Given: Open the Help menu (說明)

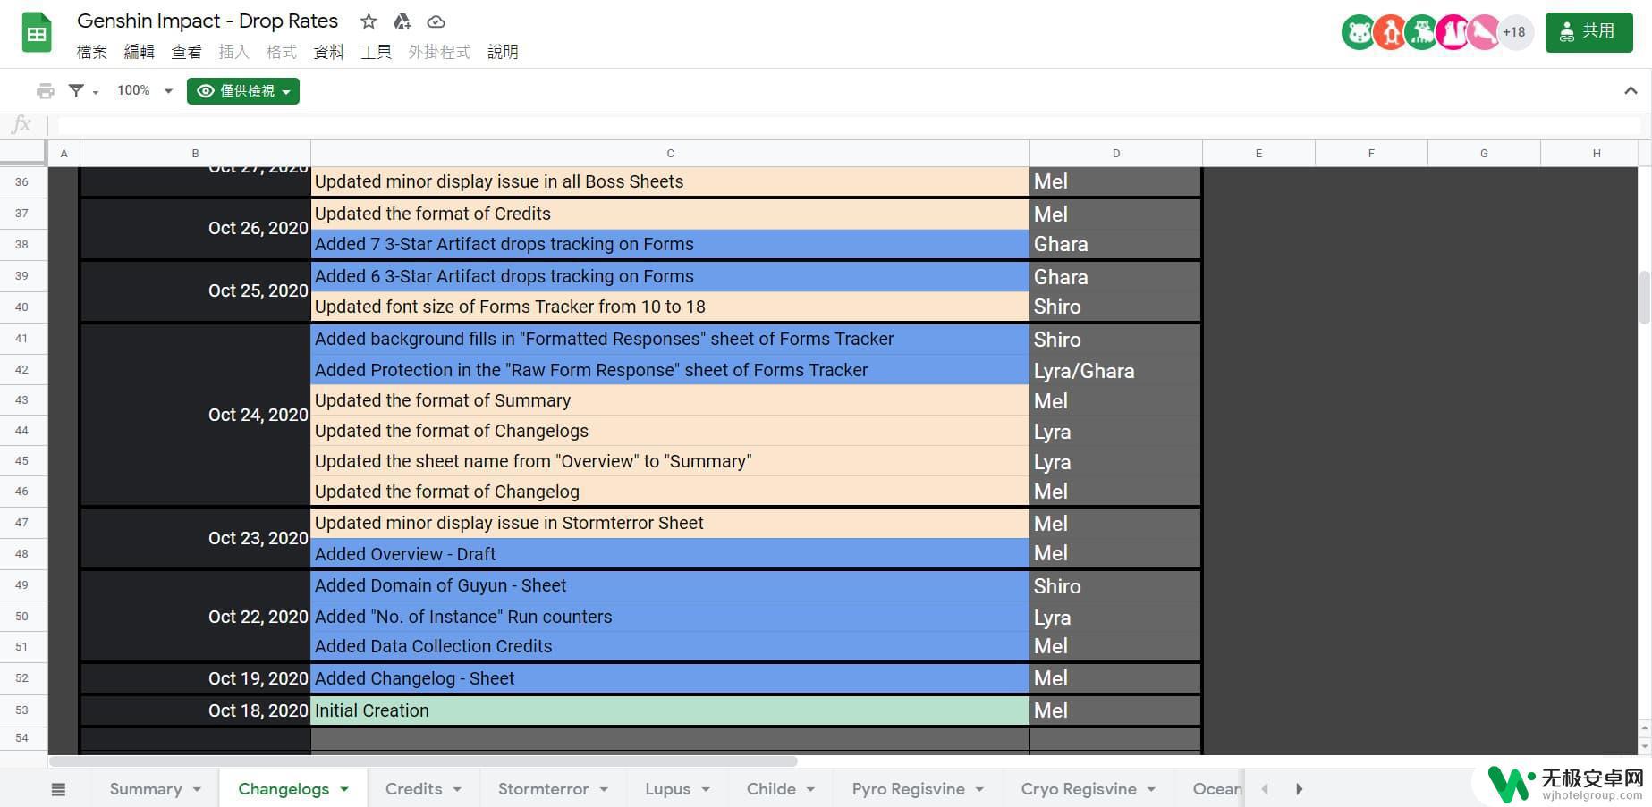Looking at the screenshot, I should pyautogui.click(x=503, y=52).
